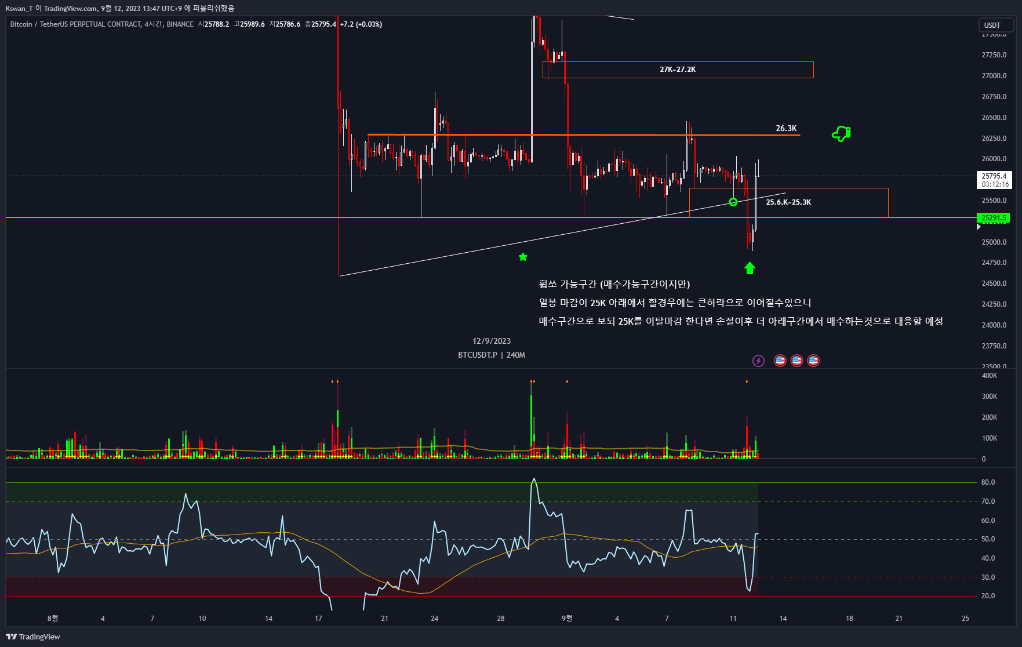Click the 9월 label on the time axis
1022x647 pixels.
point(567,618)
